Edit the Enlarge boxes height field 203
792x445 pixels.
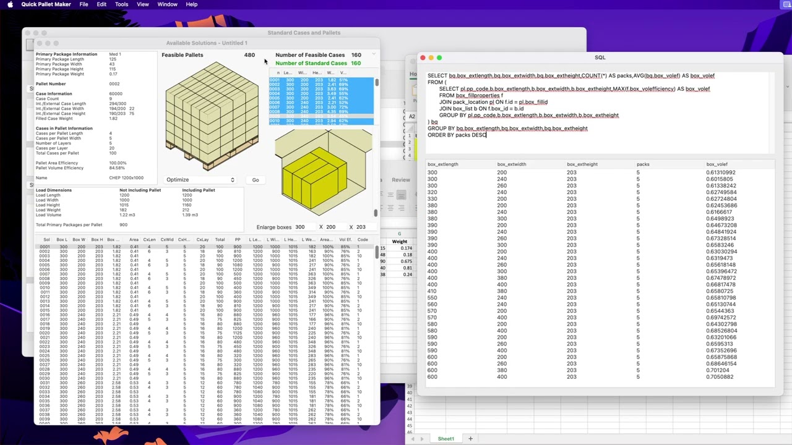(364, 227)
